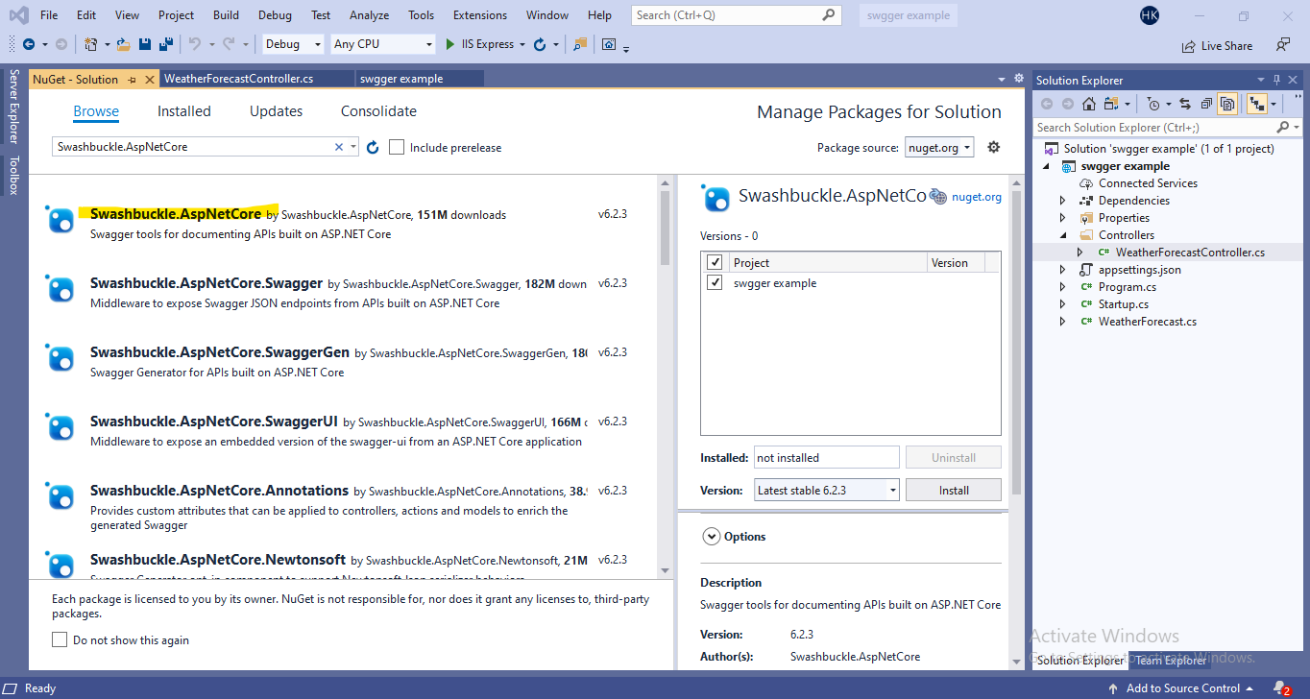Expand the Dependencies node
Image resolution: width=1310 pixels, height=699 pixels.
[1062, 201]
